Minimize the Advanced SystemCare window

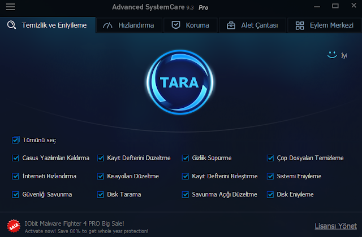pyautogui.click(x=317, y=7)
